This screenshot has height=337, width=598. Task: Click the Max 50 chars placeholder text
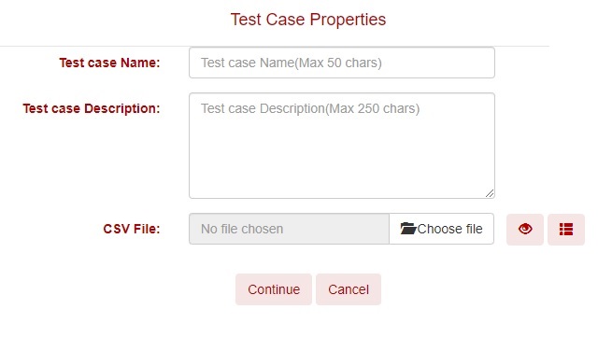click(338, 63)
